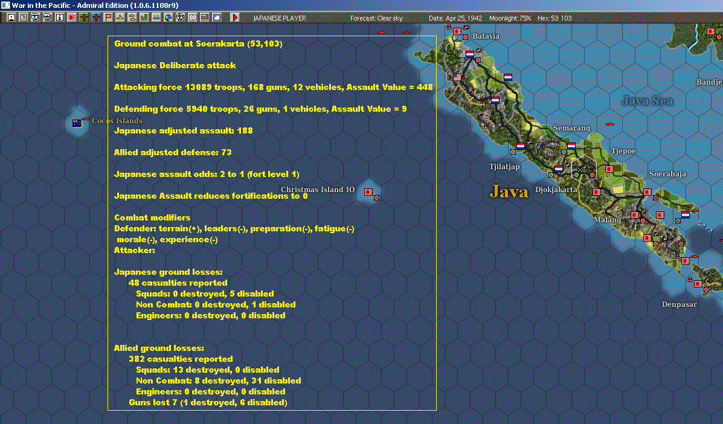Click the single yellow ship toolbar icon

120,18
